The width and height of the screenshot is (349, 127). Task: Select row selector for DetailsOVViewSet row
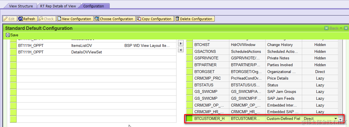(x=13, y=52)
